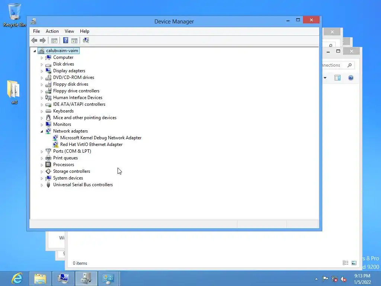Click the Red Hat VirtIO adapter warning icon

coord(55,144)
